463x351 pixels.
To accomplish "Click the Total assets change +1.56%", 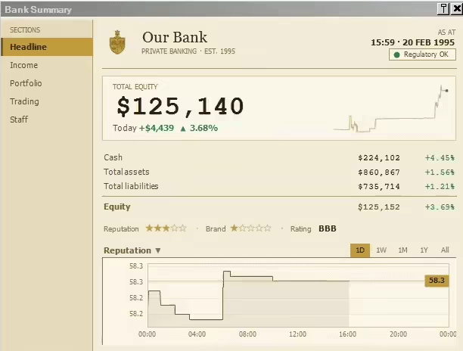I will (440, 172).
